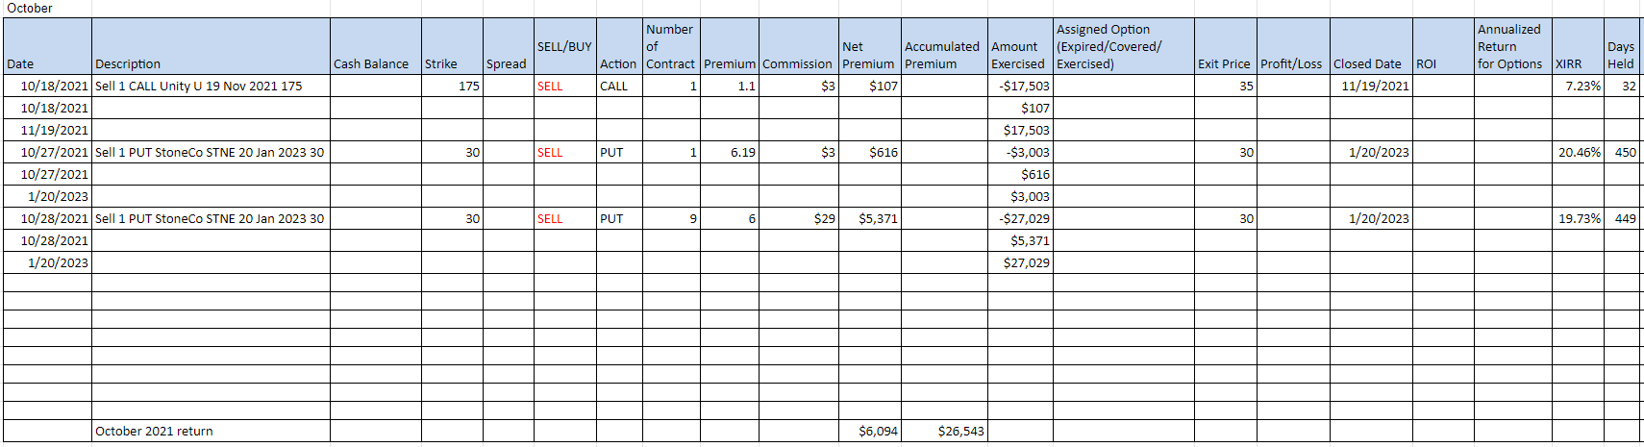Select the $29 commission cell
Viewport: 1644px width, 447px height.
click(799, 218)
